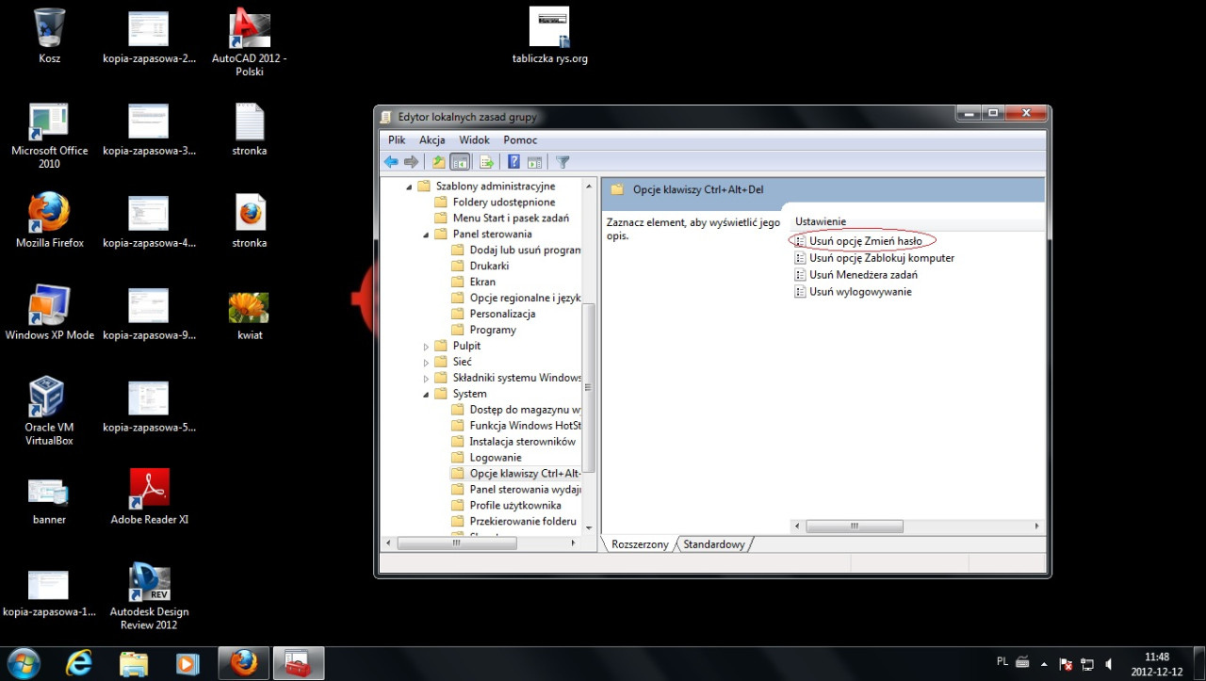Click the blue Back arrow in toolbar

pyautogui.click(x=391, y=162)
